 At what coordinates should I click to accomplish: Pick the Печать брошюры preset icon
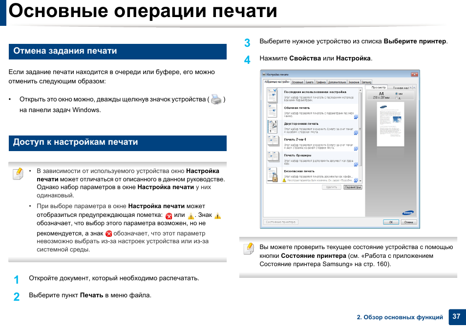coord(273,157)
